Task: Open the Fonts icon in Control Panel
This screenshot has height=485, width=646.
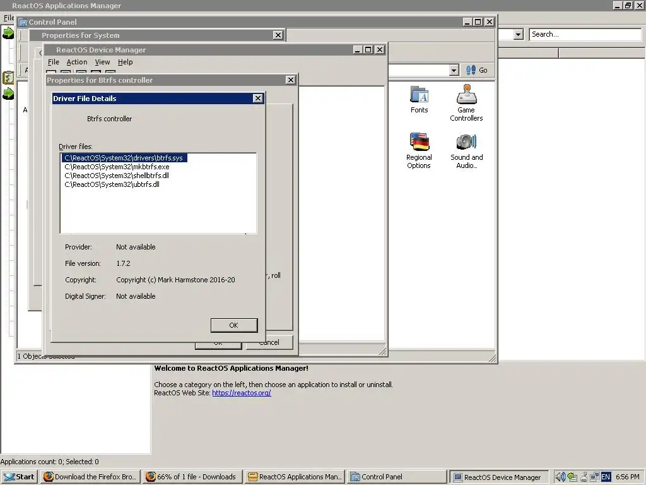Action: pos(420,99)
